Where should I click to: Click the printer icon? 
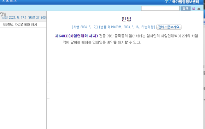tap(199, 9)
